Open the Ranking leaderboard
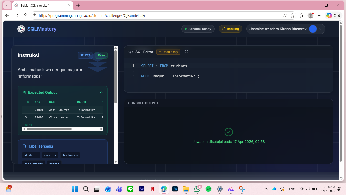Image resolution: width=346 pixels, height=195 pixels. pyautogui.click(x=230, y=29)
